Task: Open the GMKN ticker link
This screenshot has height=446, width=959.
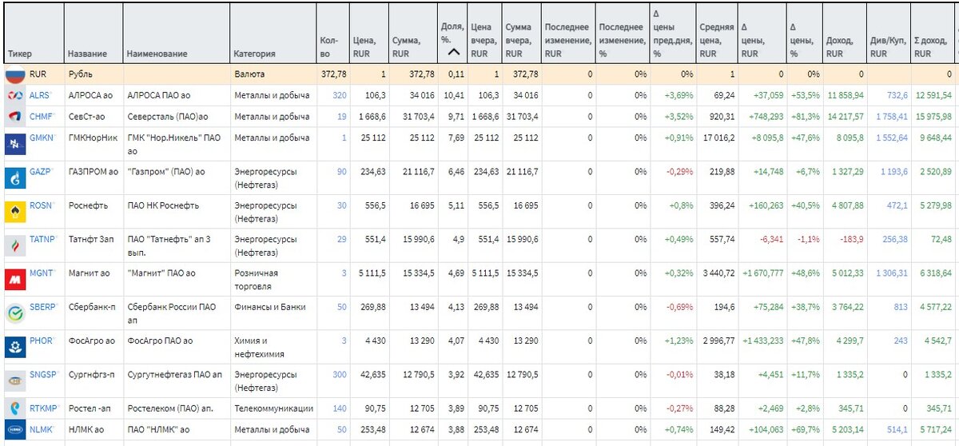Action: tap(42, 137)
